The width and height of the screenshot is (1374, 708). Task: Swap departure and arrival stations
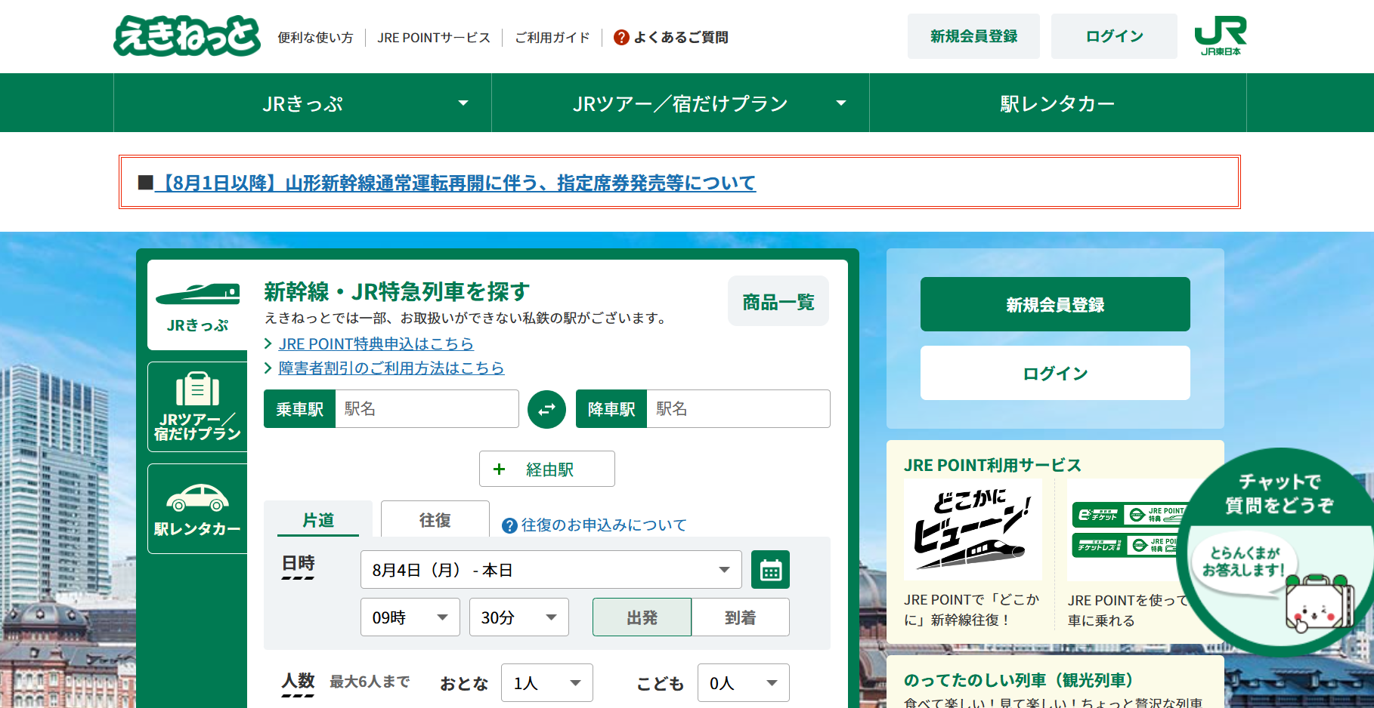click(546, 409)
